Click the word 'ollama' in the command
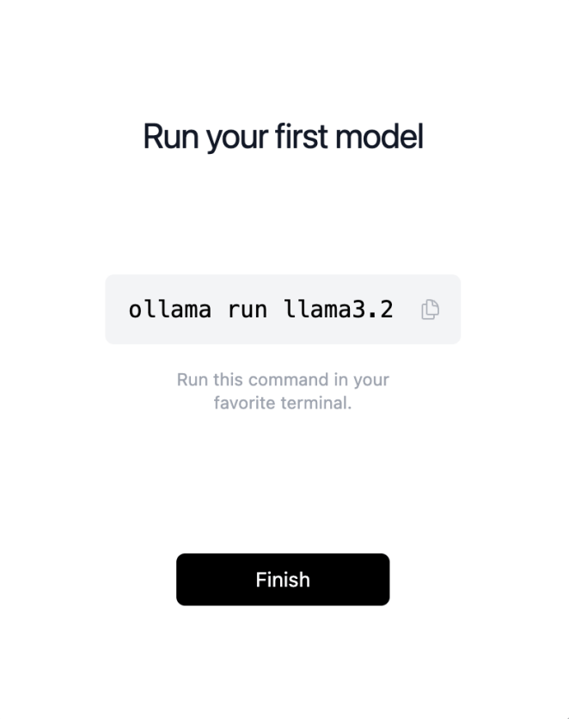569x719 pixels. pyautogui.click(x=169, y=310)
